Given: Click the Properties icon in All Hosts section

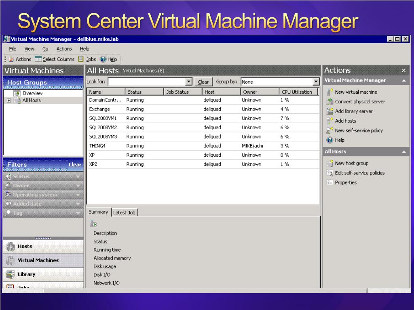Looking at the screenshot, I should point(330,182).
